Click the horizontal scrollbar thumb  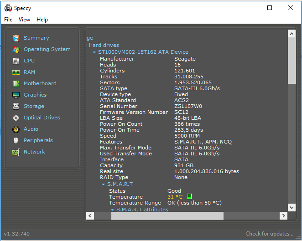click(x=167, y=215)
